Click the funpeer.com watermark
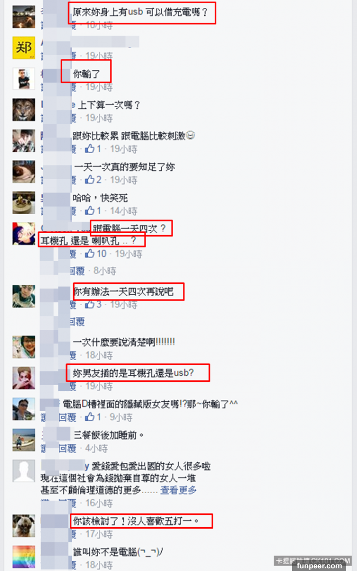 319,566
